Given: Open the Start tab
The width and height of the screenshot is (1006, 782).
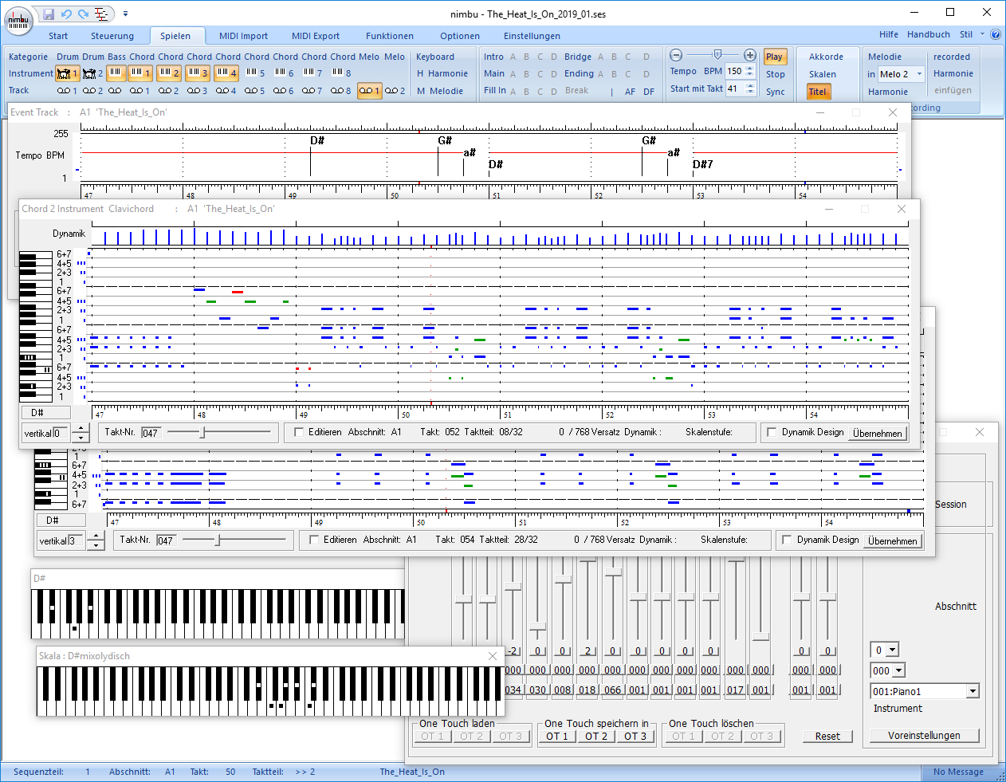Looking at the screenshot, I should (x=58, y=36).
